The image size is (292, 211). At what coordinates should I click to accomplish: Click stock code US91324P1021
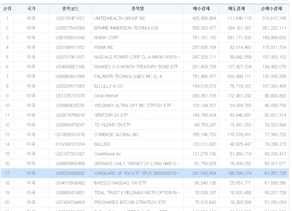70,18
